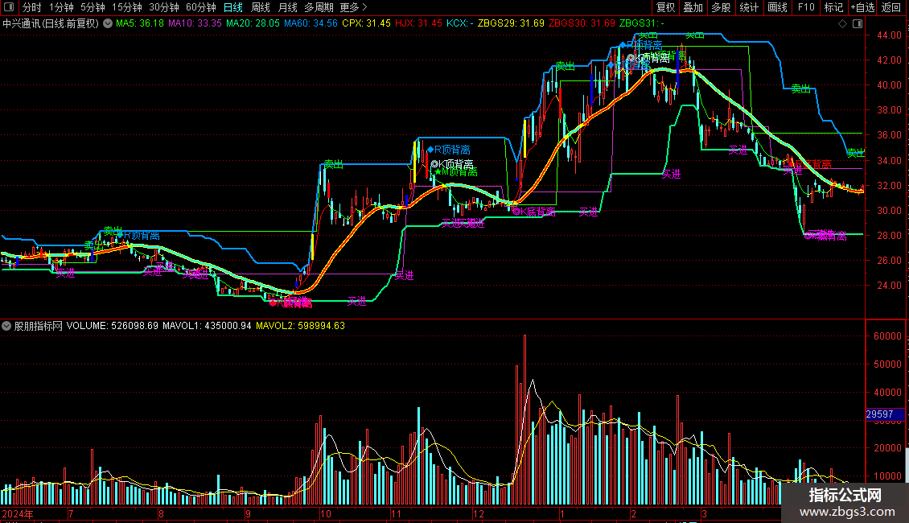Switch to 周线 weekly chart
The height and width of the screenshot is (523, 909).
point(261,7)
